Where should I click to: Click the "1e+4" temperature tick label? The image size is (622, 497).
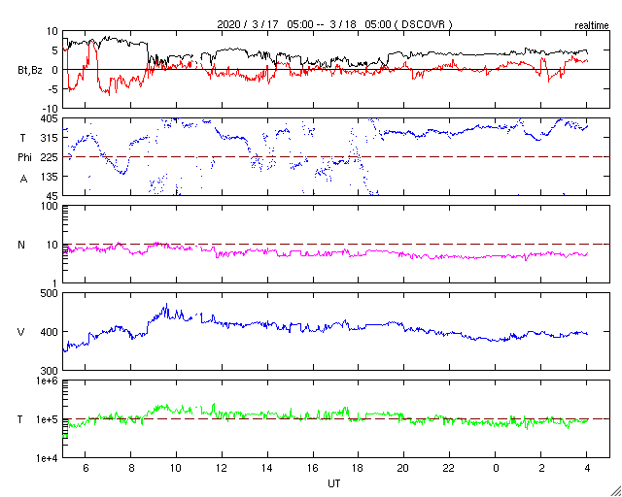coord(48,458)
